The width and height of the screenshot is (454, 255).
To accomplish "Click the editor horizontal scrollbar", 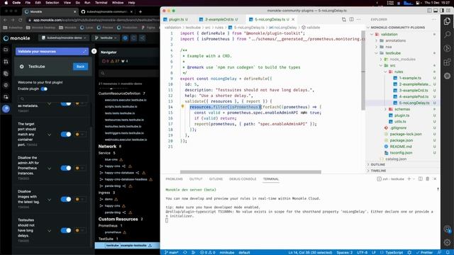I will tap(250, 172).
